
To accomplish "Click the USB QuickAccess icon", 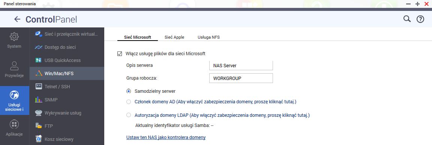I will pyautogui.click(x=39, y=60).
